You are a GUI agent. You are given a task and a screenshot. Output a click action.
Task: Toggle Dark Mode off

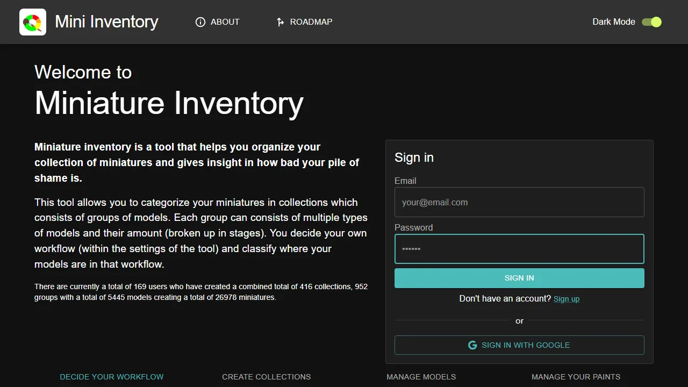point(651,22)
